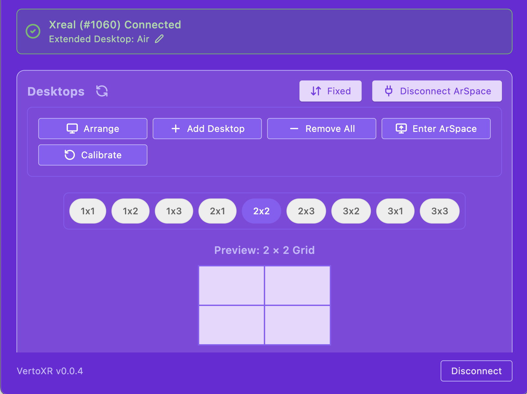Switch to the 2x3 grid layout

[306, 211]
